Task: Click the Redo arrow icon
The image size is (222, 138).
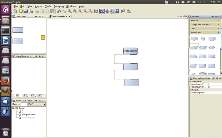Action: point(64,11)
